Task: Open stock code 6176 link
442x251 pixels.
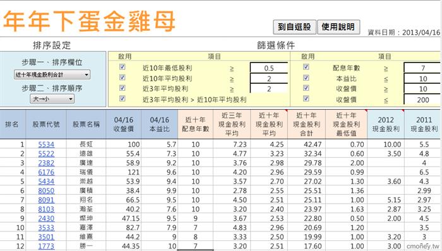Action: 46,172
